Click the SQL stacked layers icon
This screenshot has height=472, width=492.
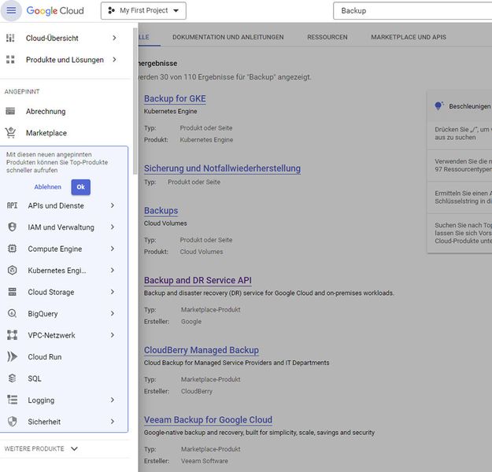[13, 378]
